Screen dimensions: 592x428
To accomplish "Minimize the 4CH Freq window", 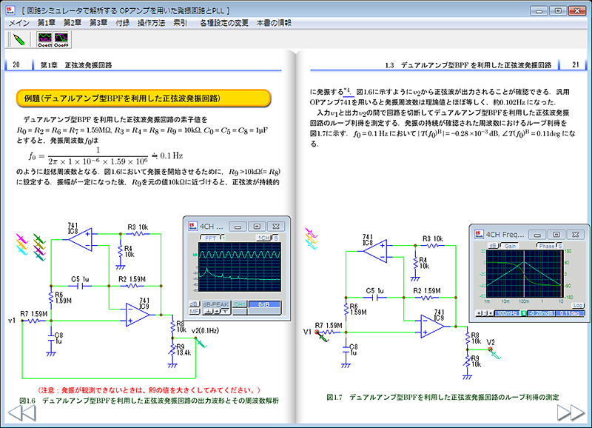I will pyautogui.click(x=537, y=235).
